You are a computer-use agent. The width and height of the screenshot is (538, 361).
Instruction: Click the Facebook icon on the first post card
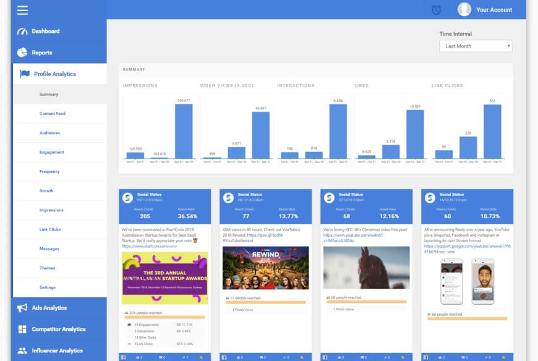[x=124, y=356]
